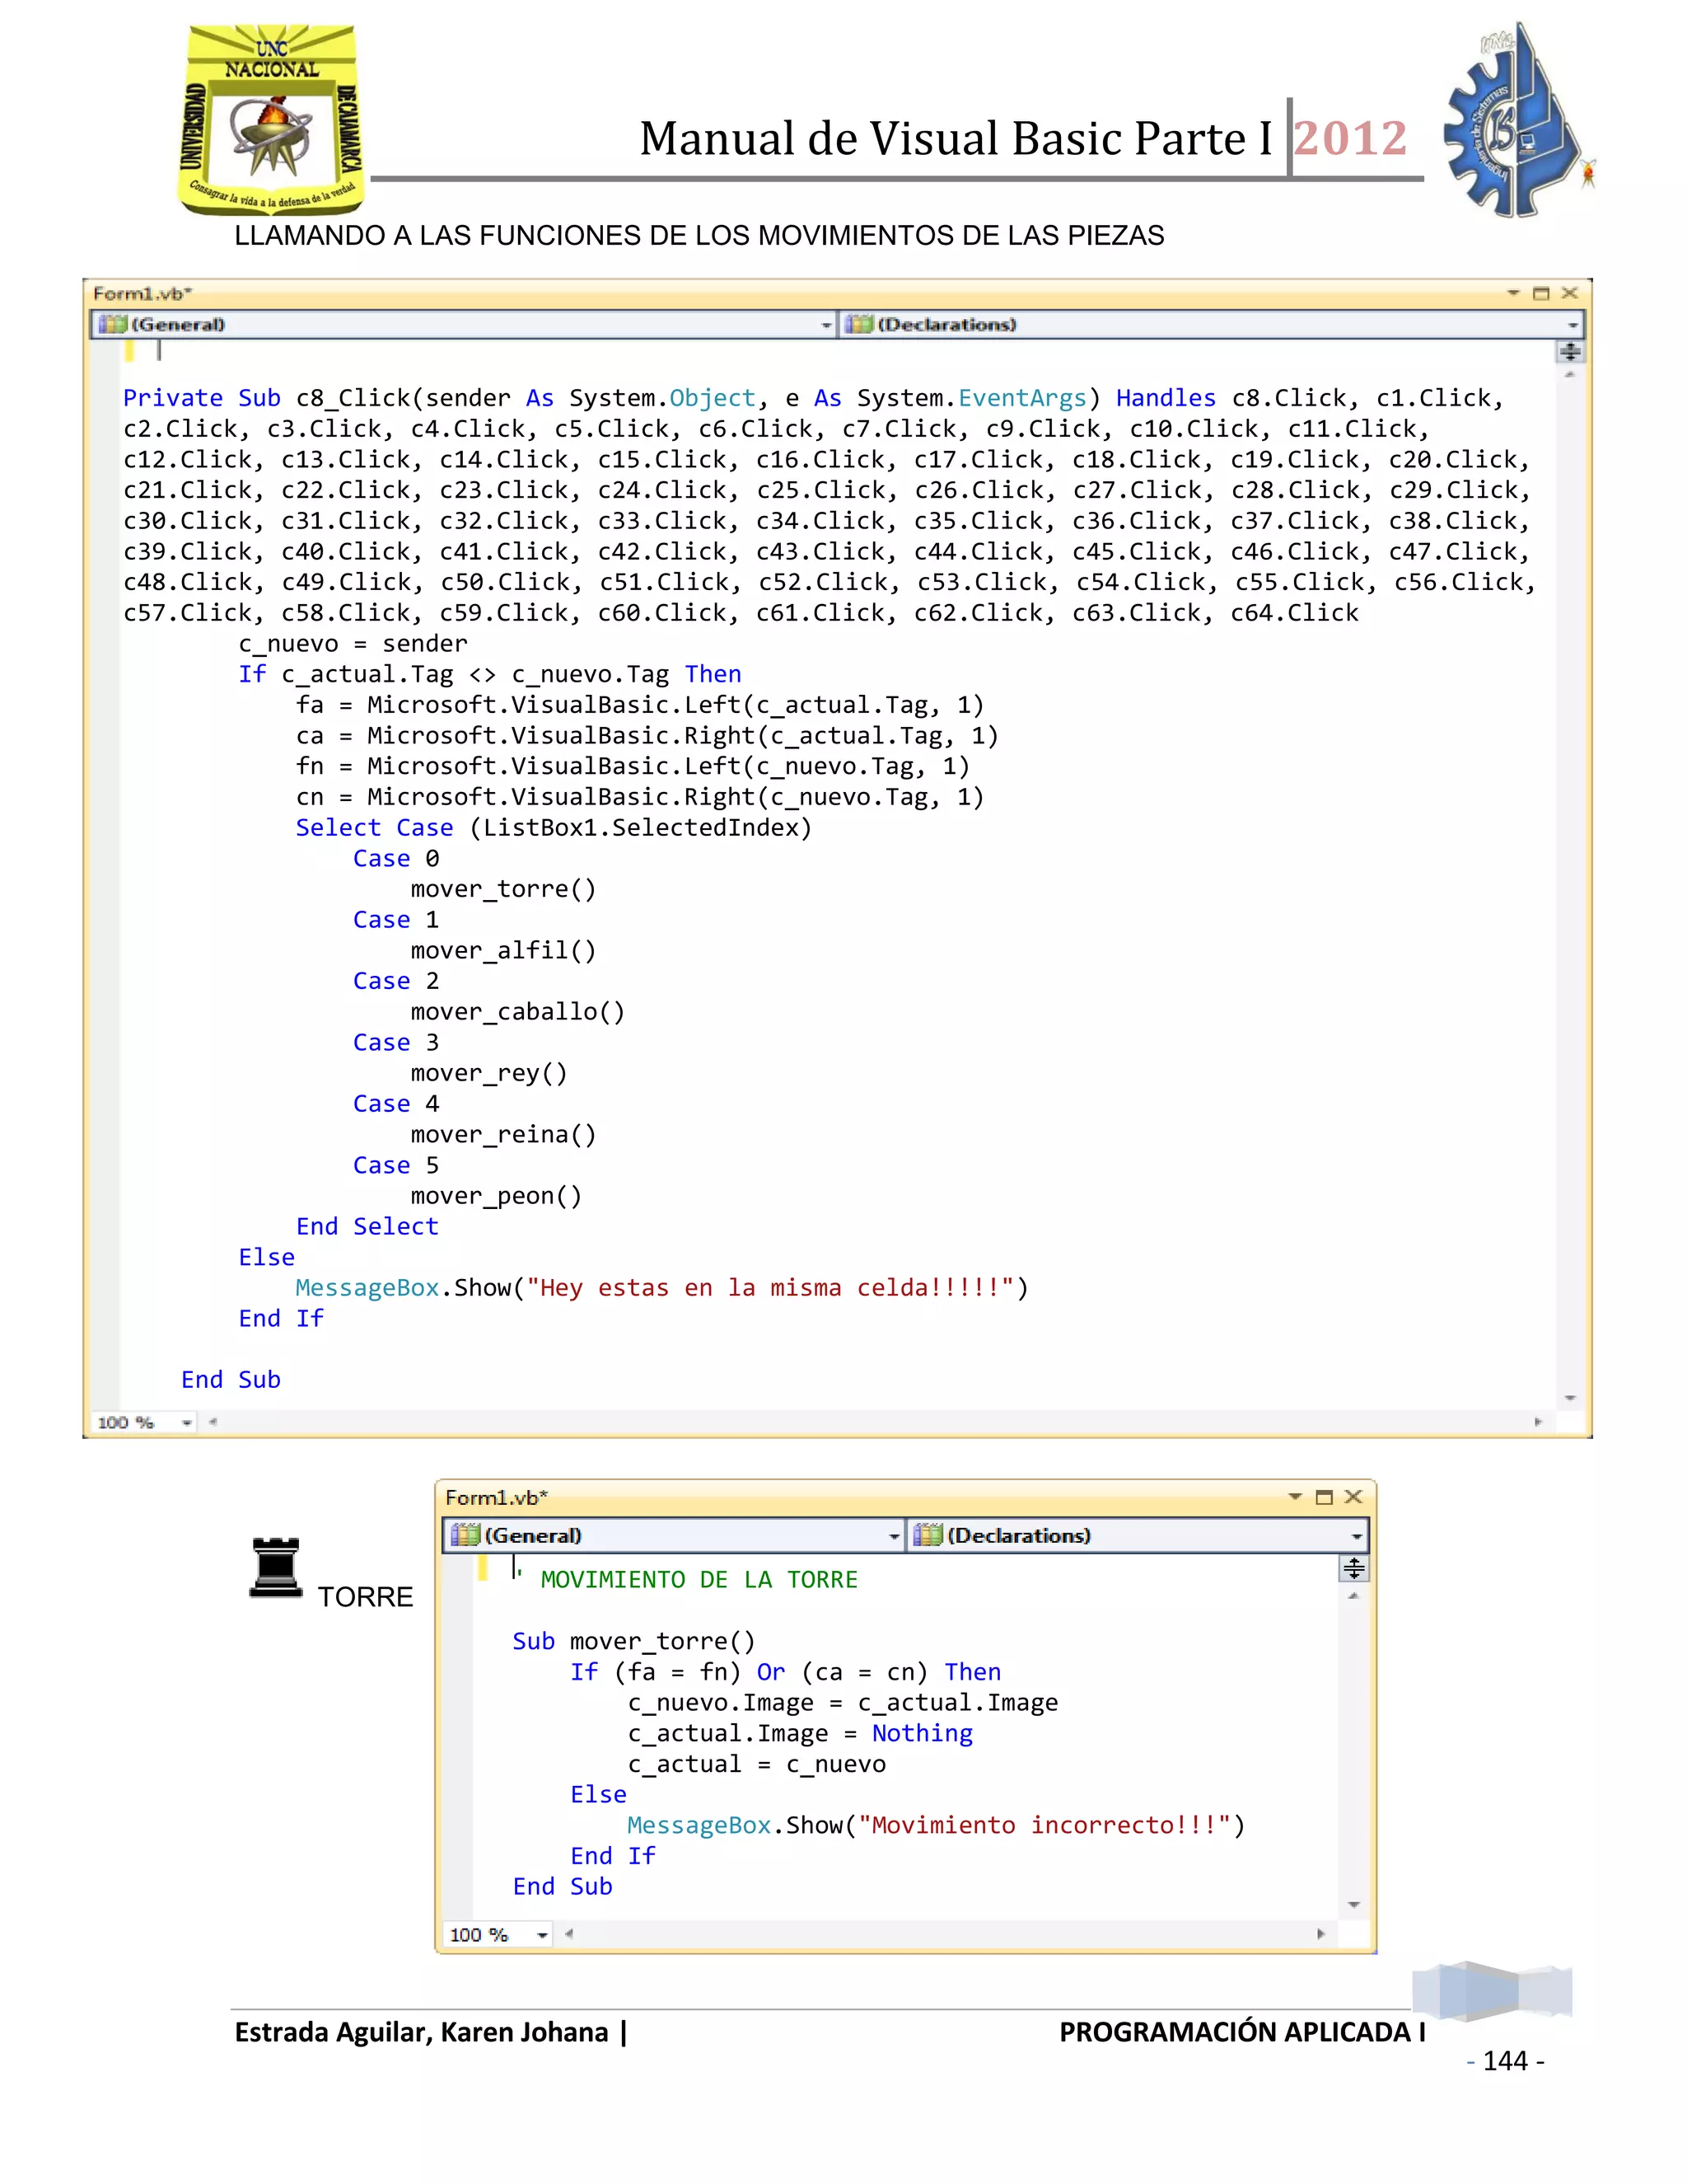Click the 'fa = Microsoft.VisualBasic.Left(c_actual.Tag, 1)' line
This screenshot has width=1687, height=2184.
pyautogui.click(x=641, y=705)
